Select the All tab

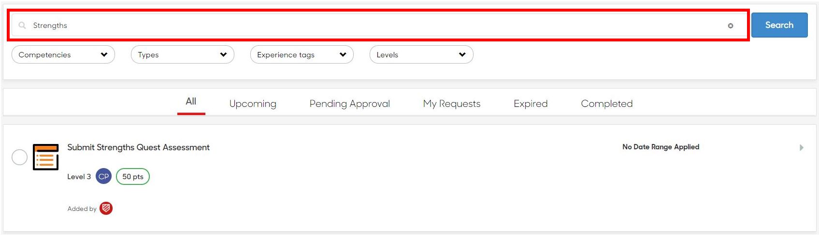[191, 102]
